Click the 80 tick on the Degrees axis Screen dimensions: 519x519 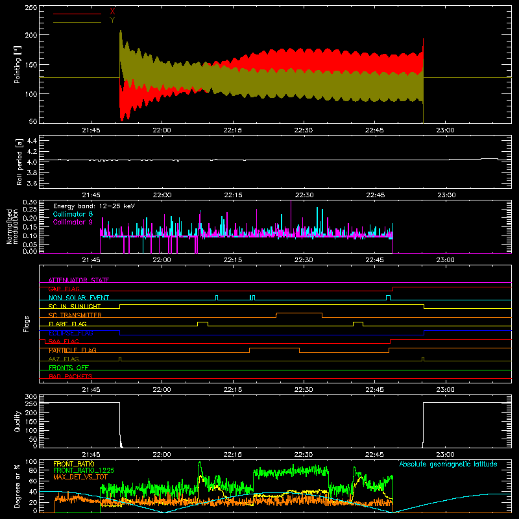[33, 470]
